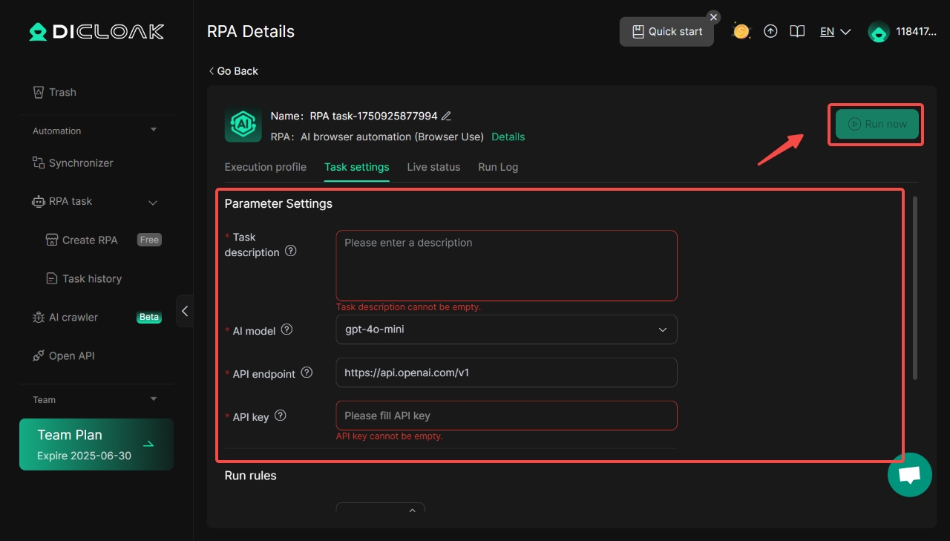Open the live chat support bubble

(x=909, y=475)
